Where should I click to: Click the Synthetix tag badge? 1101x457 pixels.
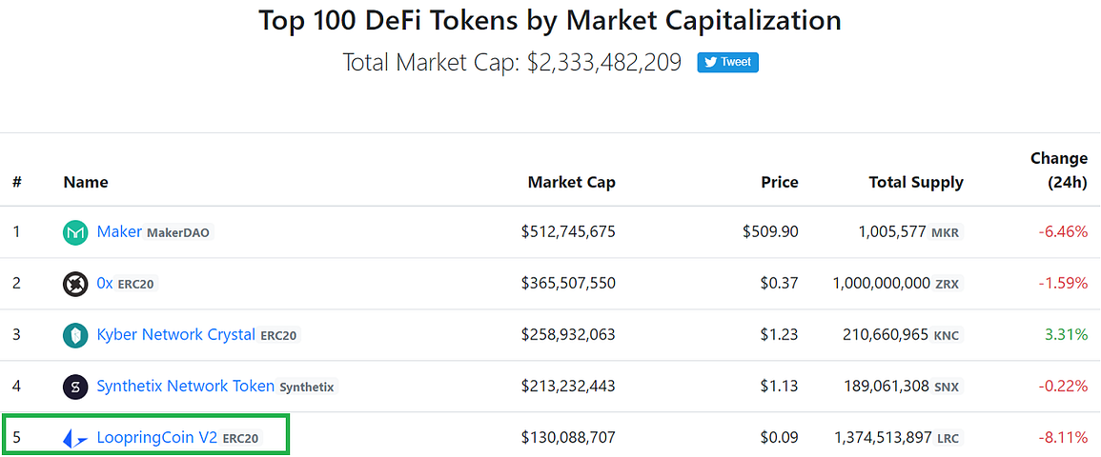point(307,387)
